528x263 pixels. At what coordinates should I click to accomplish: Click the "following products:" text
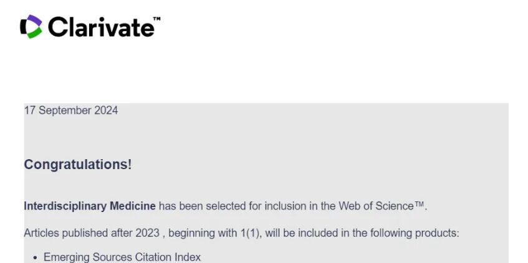tap(418, 234)
